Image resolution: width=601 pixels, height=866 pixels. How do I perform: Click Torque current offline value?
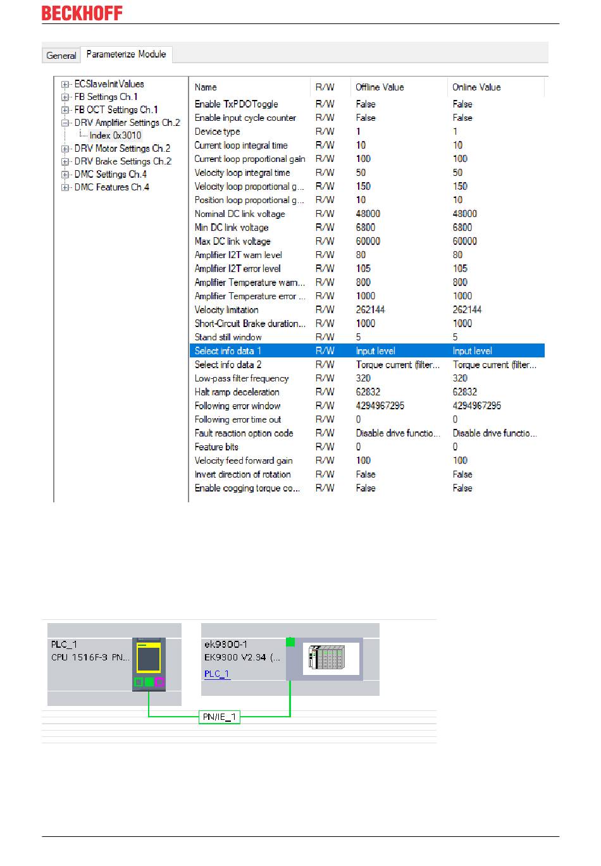point(397,365)
